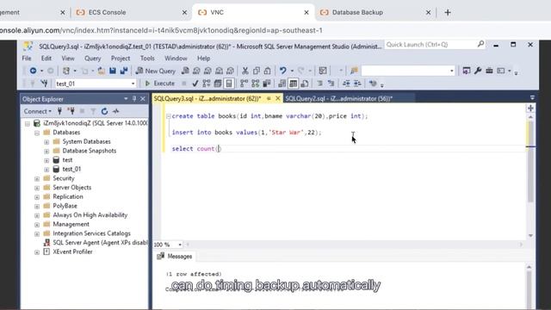Screen dimensions: 551x310
Task: Expand the Management folder node
Action: pyautogui.click(x=37, y=224)
